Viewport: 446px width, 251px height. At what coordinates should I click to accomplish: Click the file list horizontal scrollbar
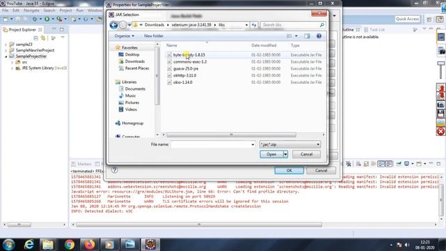tap(231, 135)
